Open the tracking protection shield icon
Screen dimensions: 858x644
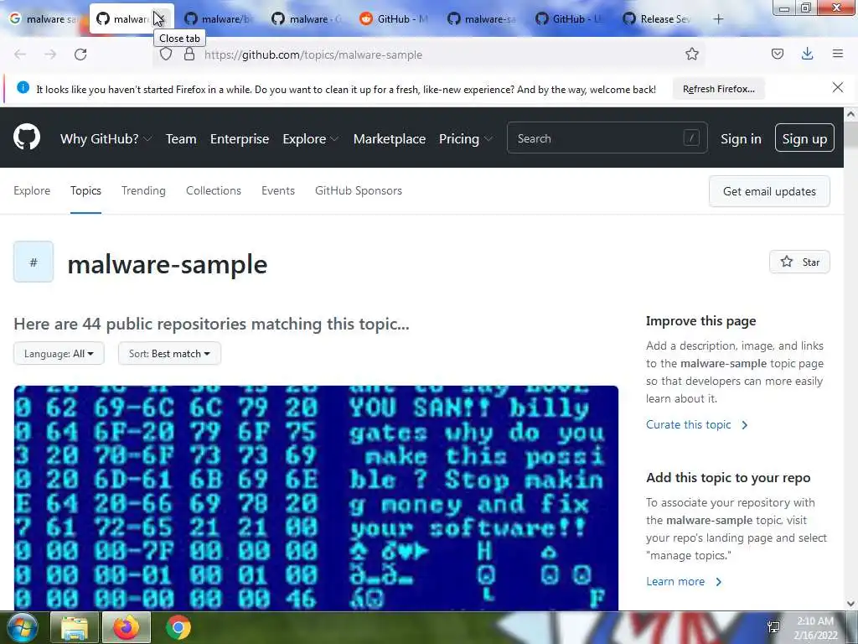coord(166,55)
